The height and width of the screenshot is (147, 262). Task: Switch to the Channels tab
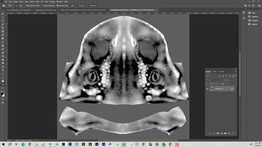(x=221, y=72)
